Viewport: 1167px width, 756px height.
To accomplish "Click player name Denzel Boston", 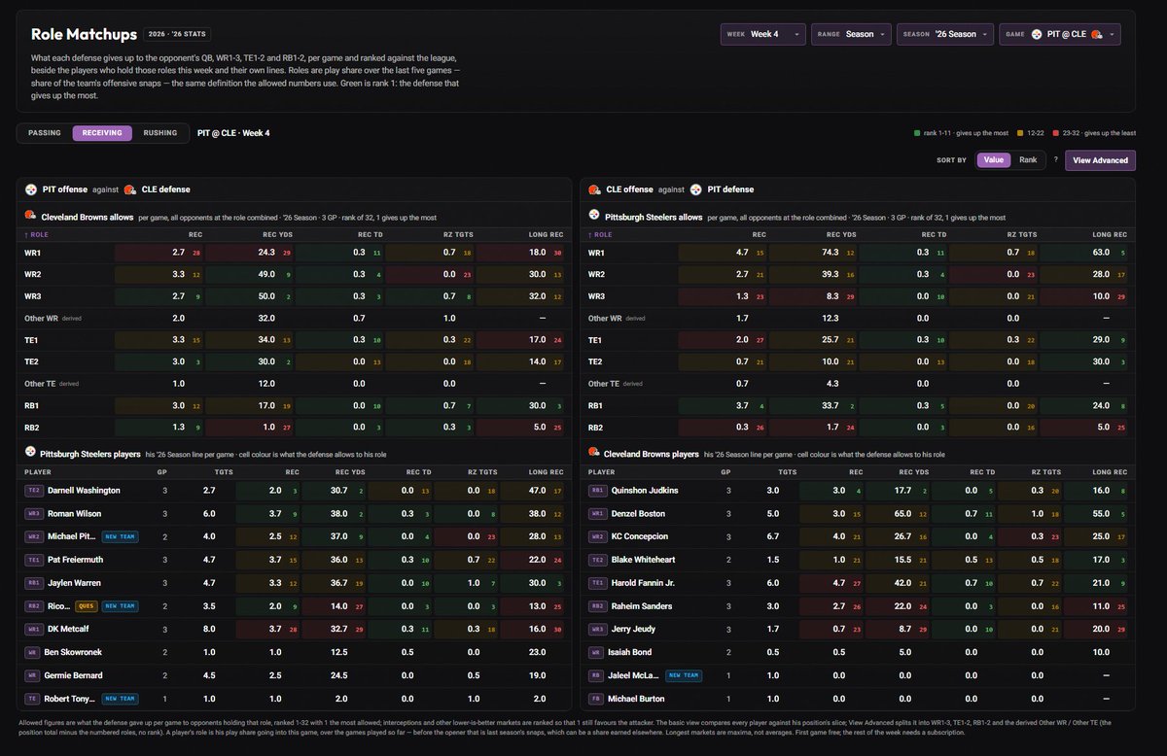I will pos(639,514).
